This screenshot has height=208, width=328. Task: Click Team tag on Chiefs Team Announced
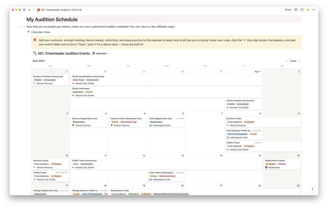(x=75, y=164)
